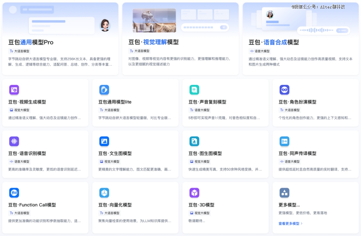The height and width of the screenshot is (236, 361).
Task: Click the 查看更多模型 link
Action: (x=290, y=223)
